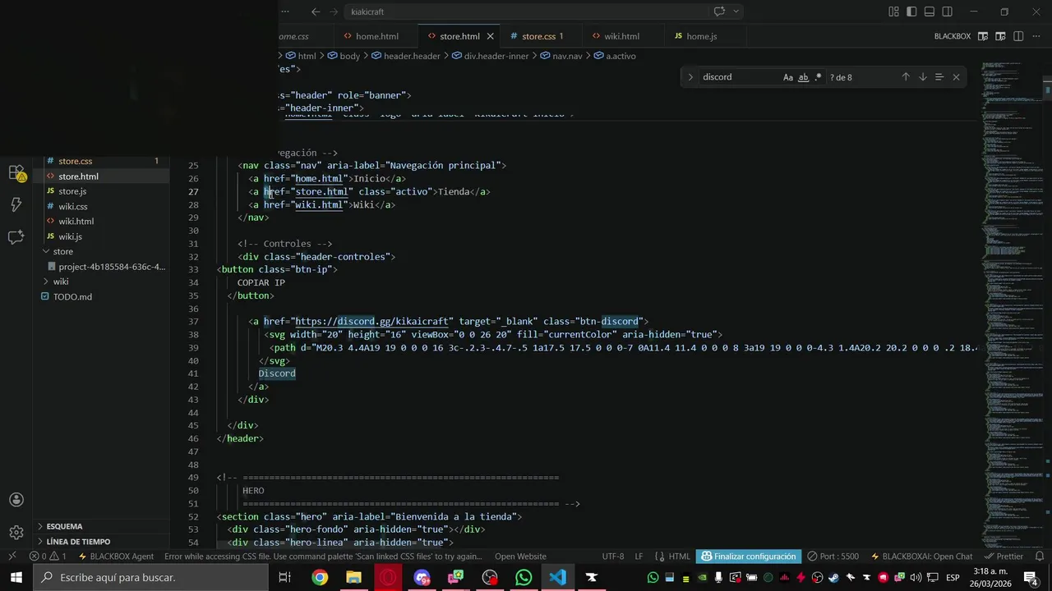Open the second Blackbox preview icon in editor toolbar

click(1000, 36)
